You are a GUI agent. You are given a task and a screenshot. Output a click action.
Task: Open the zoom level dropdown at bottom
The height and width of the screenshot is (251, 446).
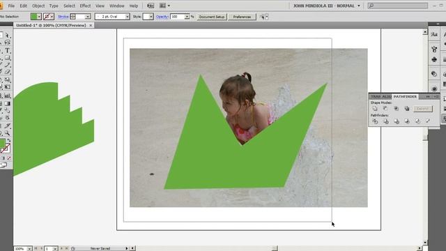coord(29,249)
